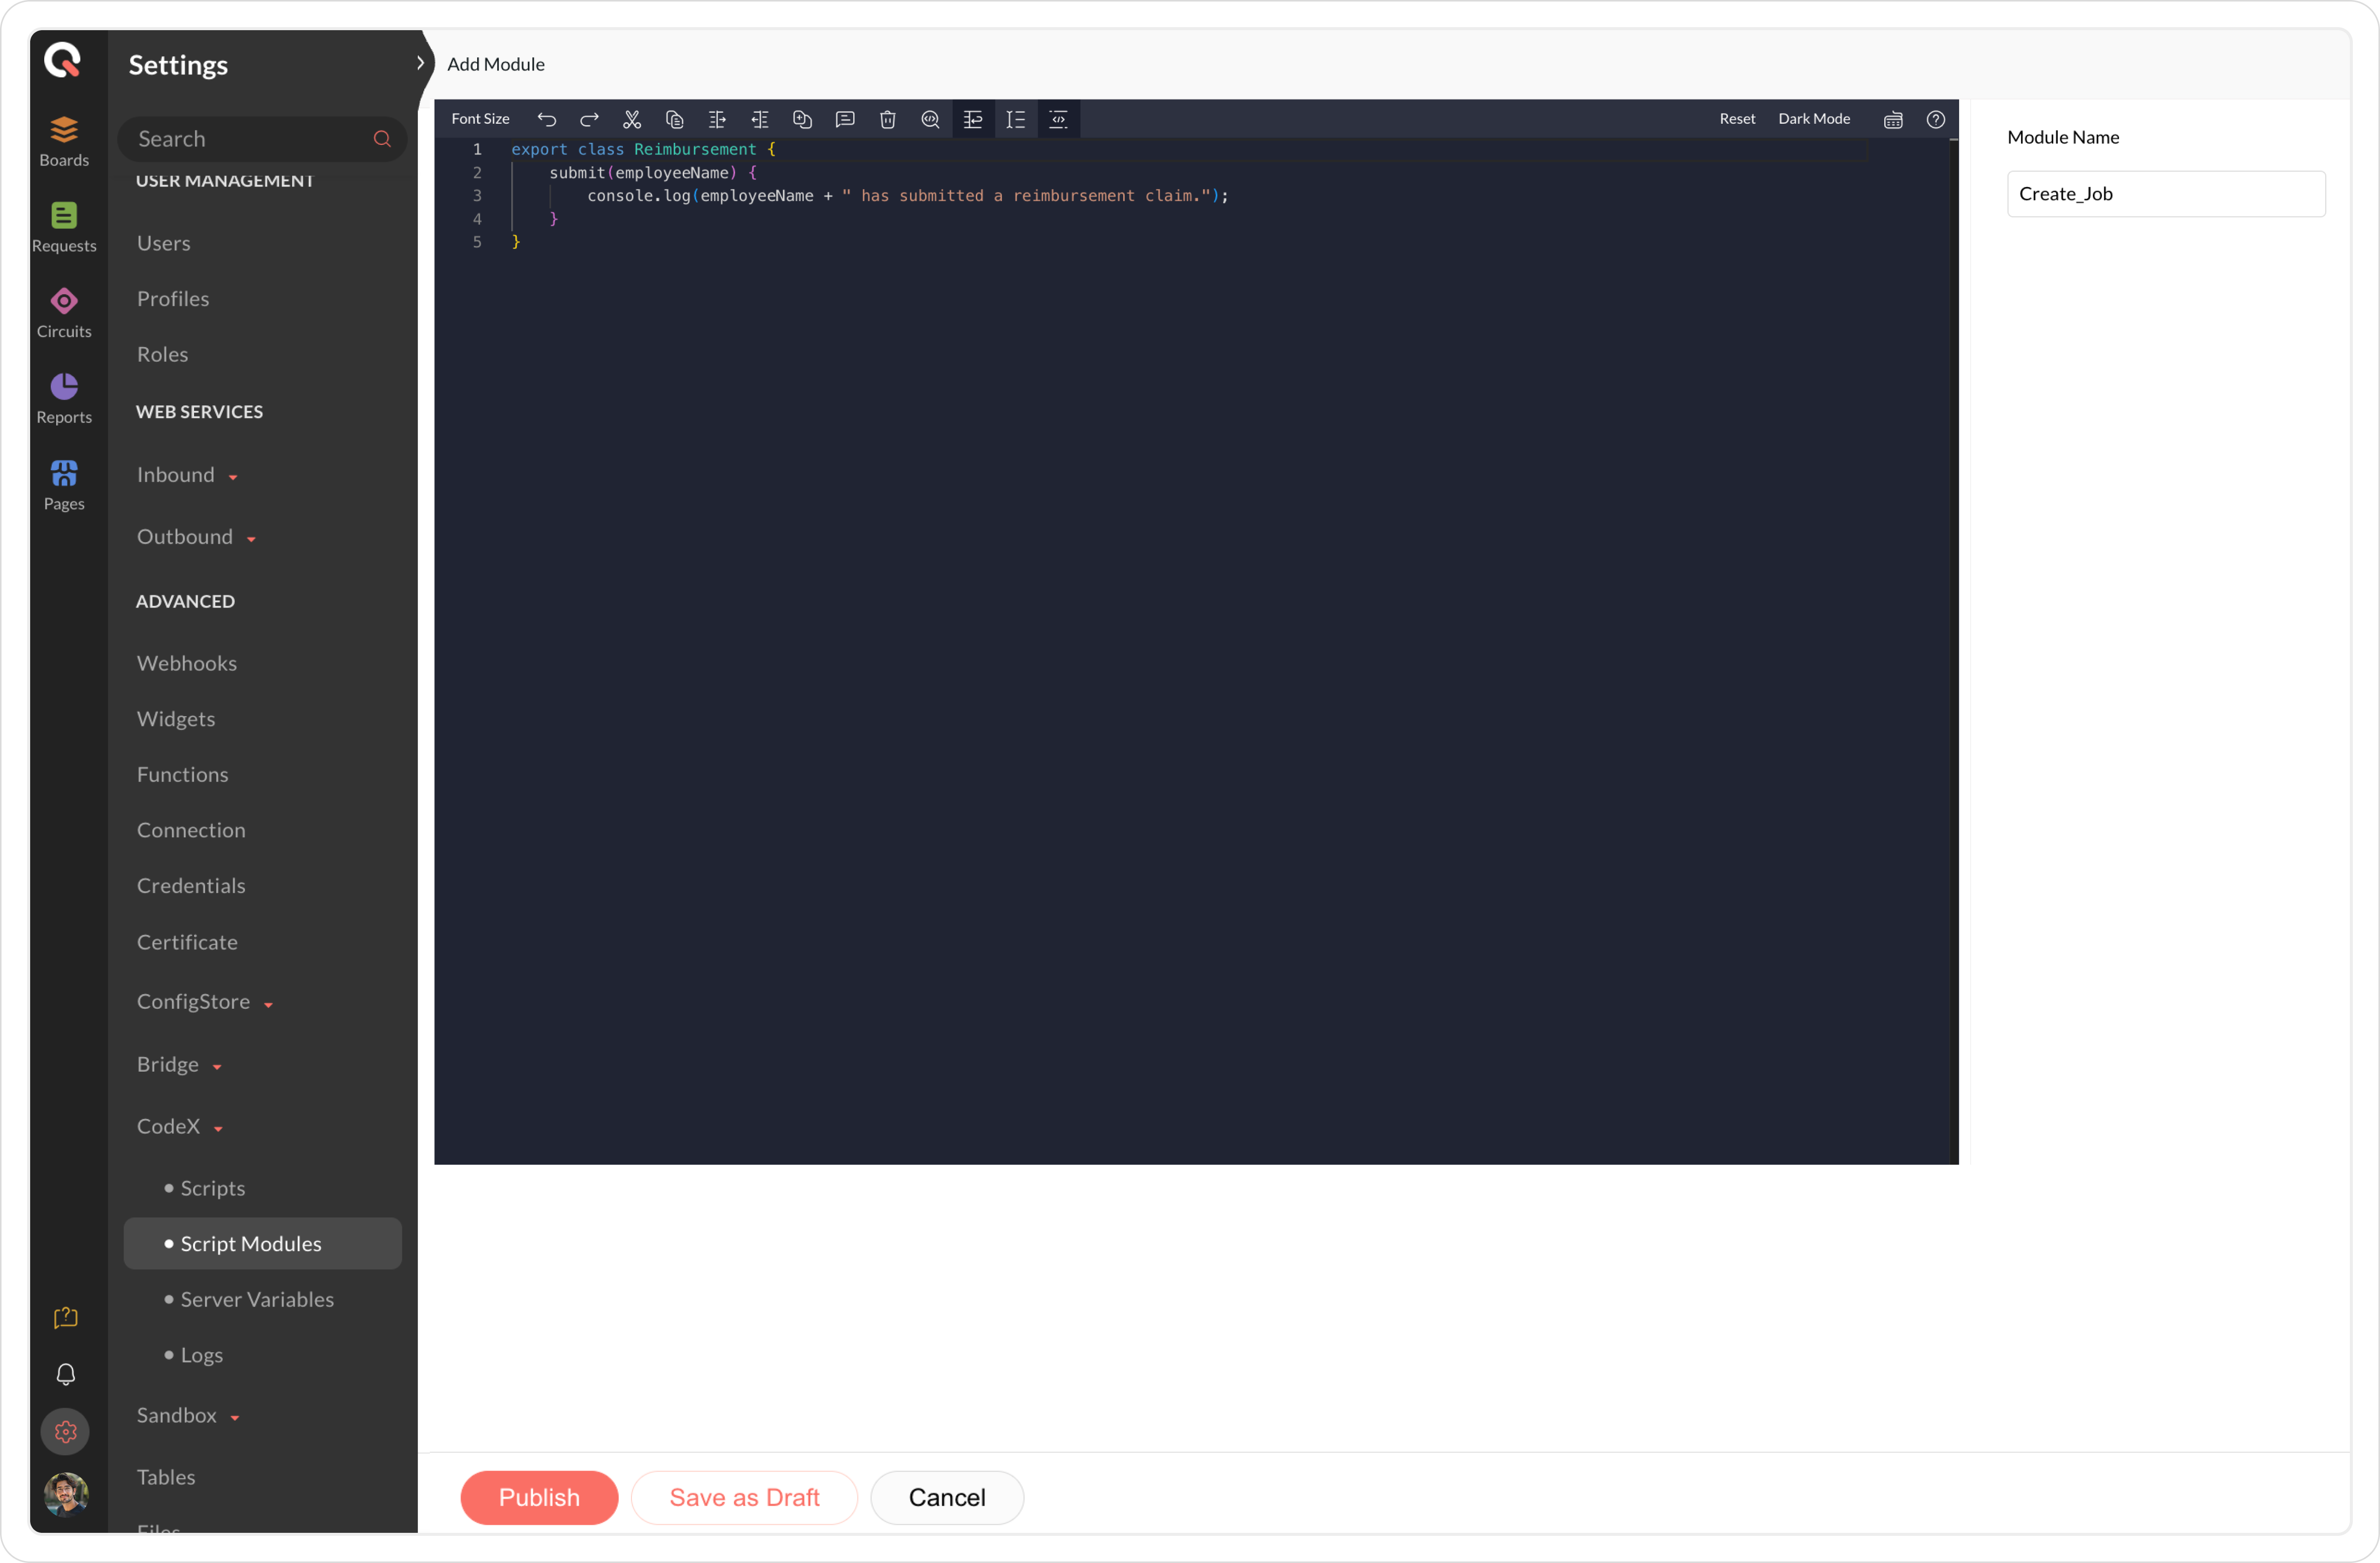Open the editor help question-mark icon
Viewport: 2380px width, 1563px height.
point(1936,119)
